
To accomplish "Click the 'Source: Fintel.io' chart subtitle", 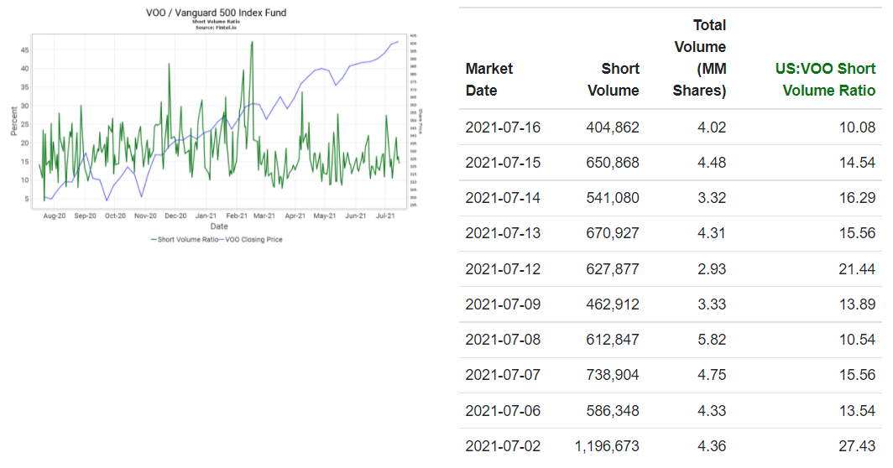I will tap(216, 28).
